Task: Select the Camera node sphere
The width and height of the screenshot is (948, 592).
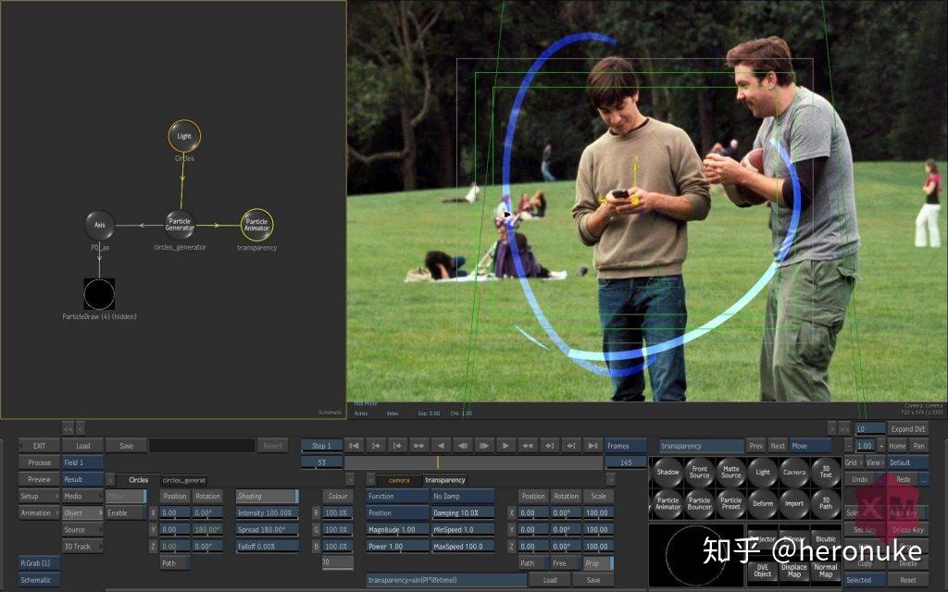Action: (x=793, y=473)
